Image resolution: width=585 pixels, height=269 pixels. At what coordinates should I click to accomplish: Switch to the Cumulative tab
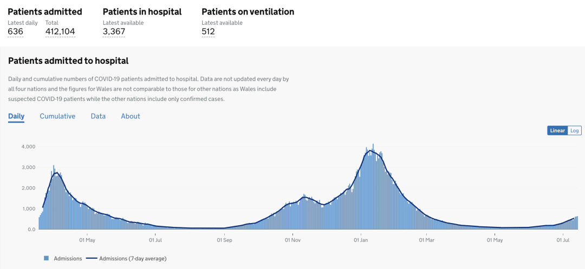[57, 116]
